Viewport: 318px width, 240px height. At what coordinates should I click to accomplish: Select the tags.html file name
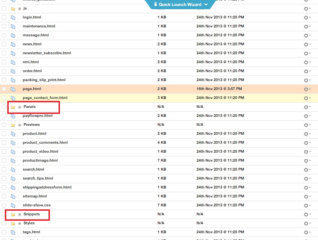tap(31, 232)
